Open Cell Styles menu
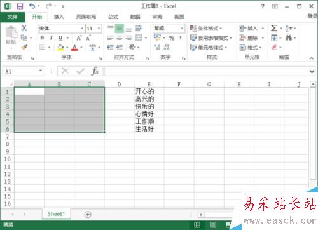This screenshot has width=318, height=230. tap(209, 47)
